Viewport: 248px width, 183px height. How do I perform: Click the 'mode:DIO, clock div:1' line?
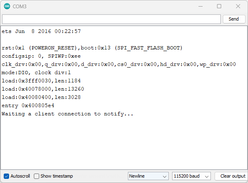point(36,73)
